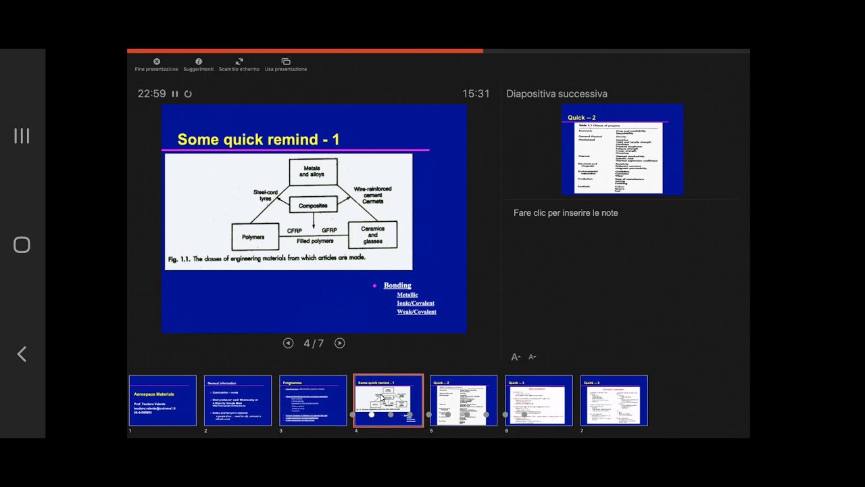Increase notes font size
The width and height of the screenshot is (865, 487).
(516, 357)
